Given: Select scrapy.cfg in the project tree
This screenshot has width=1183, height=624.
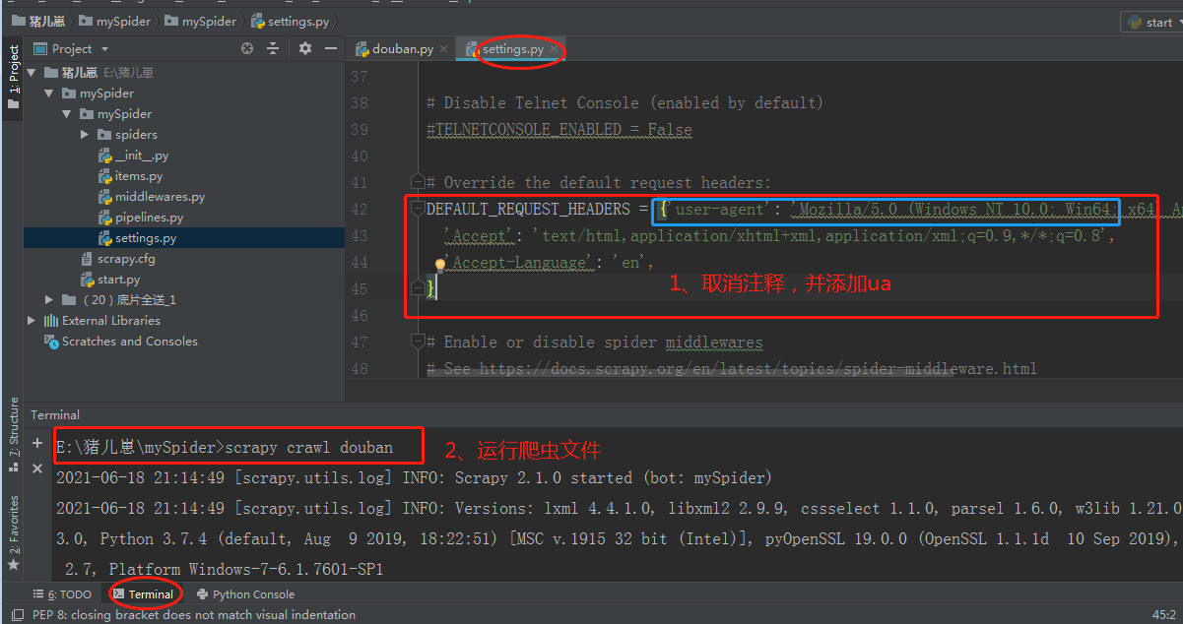Looking at the screenshot, I should click(x=126, y=259).
